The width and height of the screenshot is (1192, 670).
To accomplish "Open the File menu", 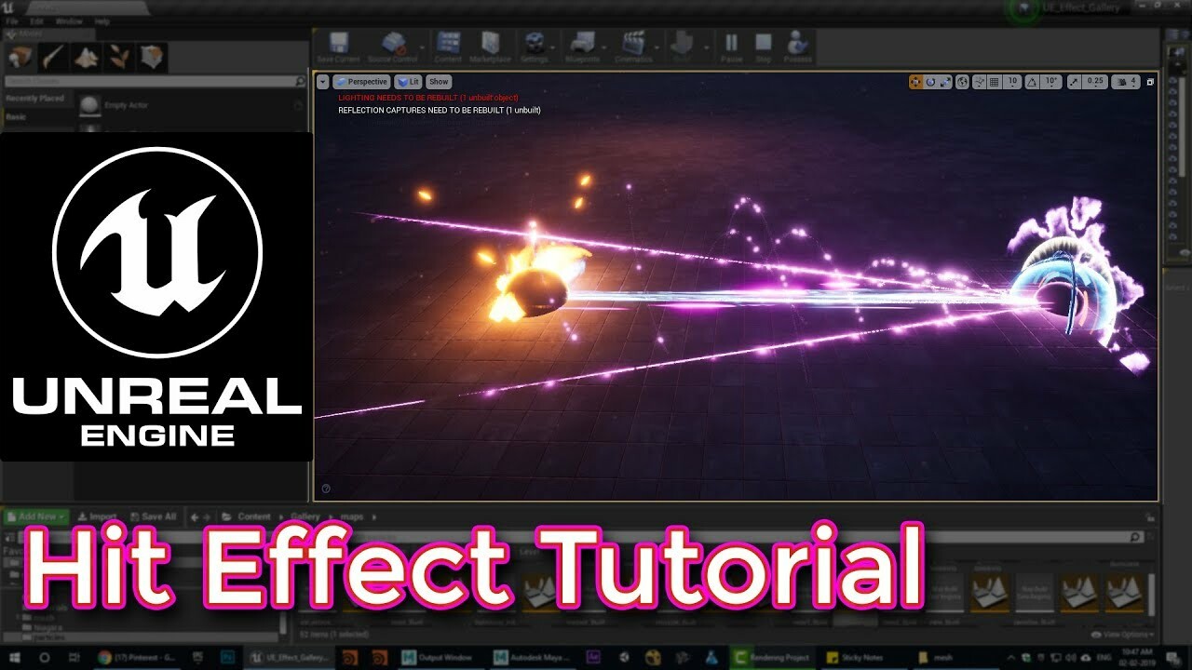I will click(10, 20).
